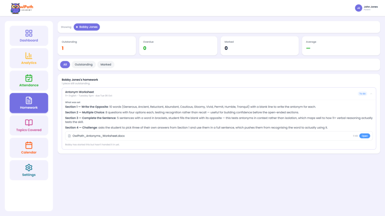Collapse the Antonym Worksheet chevron

coord(371,93)
